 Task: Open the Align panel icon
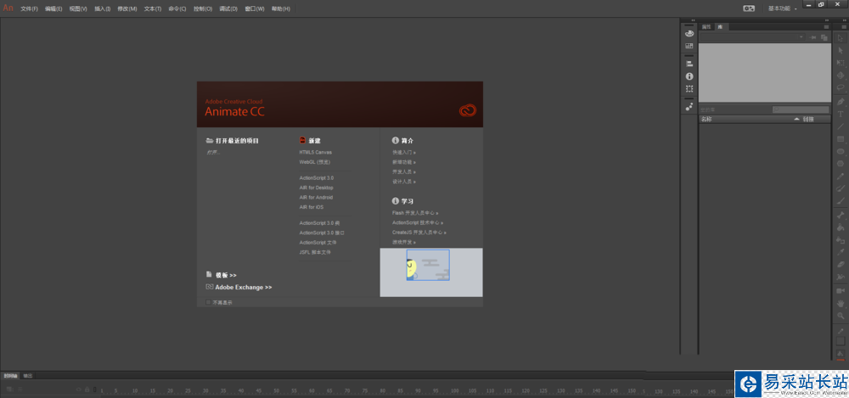689,64
